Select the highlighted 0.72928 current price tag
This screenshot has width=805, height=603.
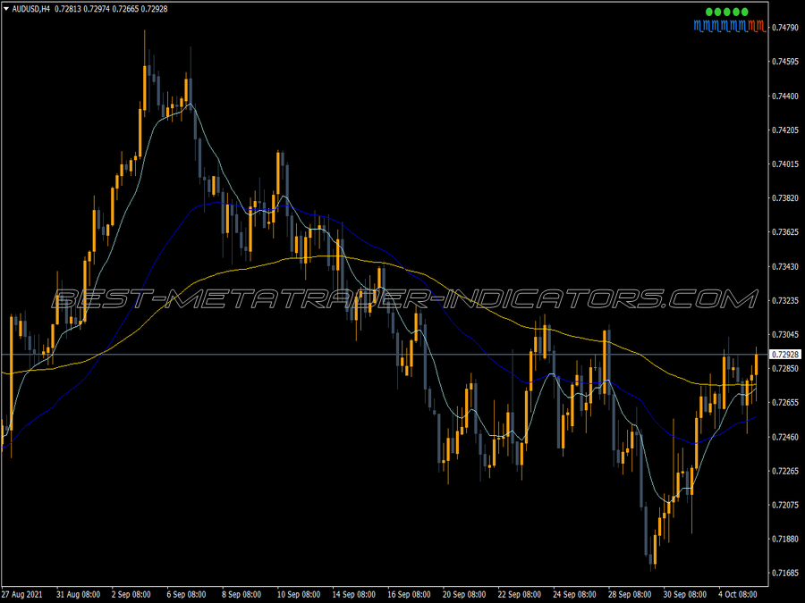click(x=785, y=355)
